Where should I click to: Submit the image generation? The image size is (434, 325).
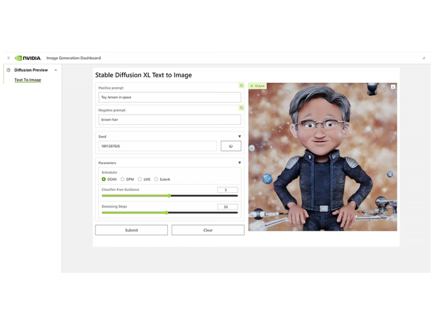(132, 230)
